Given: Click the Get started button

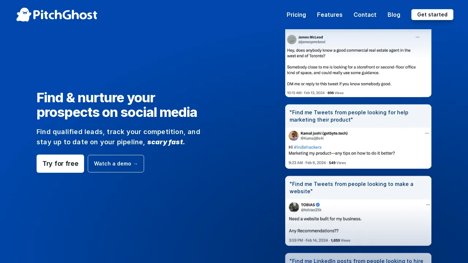Looking at the screenshot, I should tap(432, 15).
